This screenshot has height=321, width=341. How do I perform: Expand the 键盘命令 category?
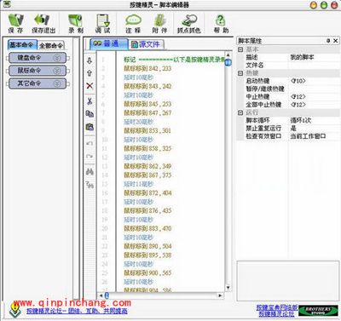pos(38,58)
